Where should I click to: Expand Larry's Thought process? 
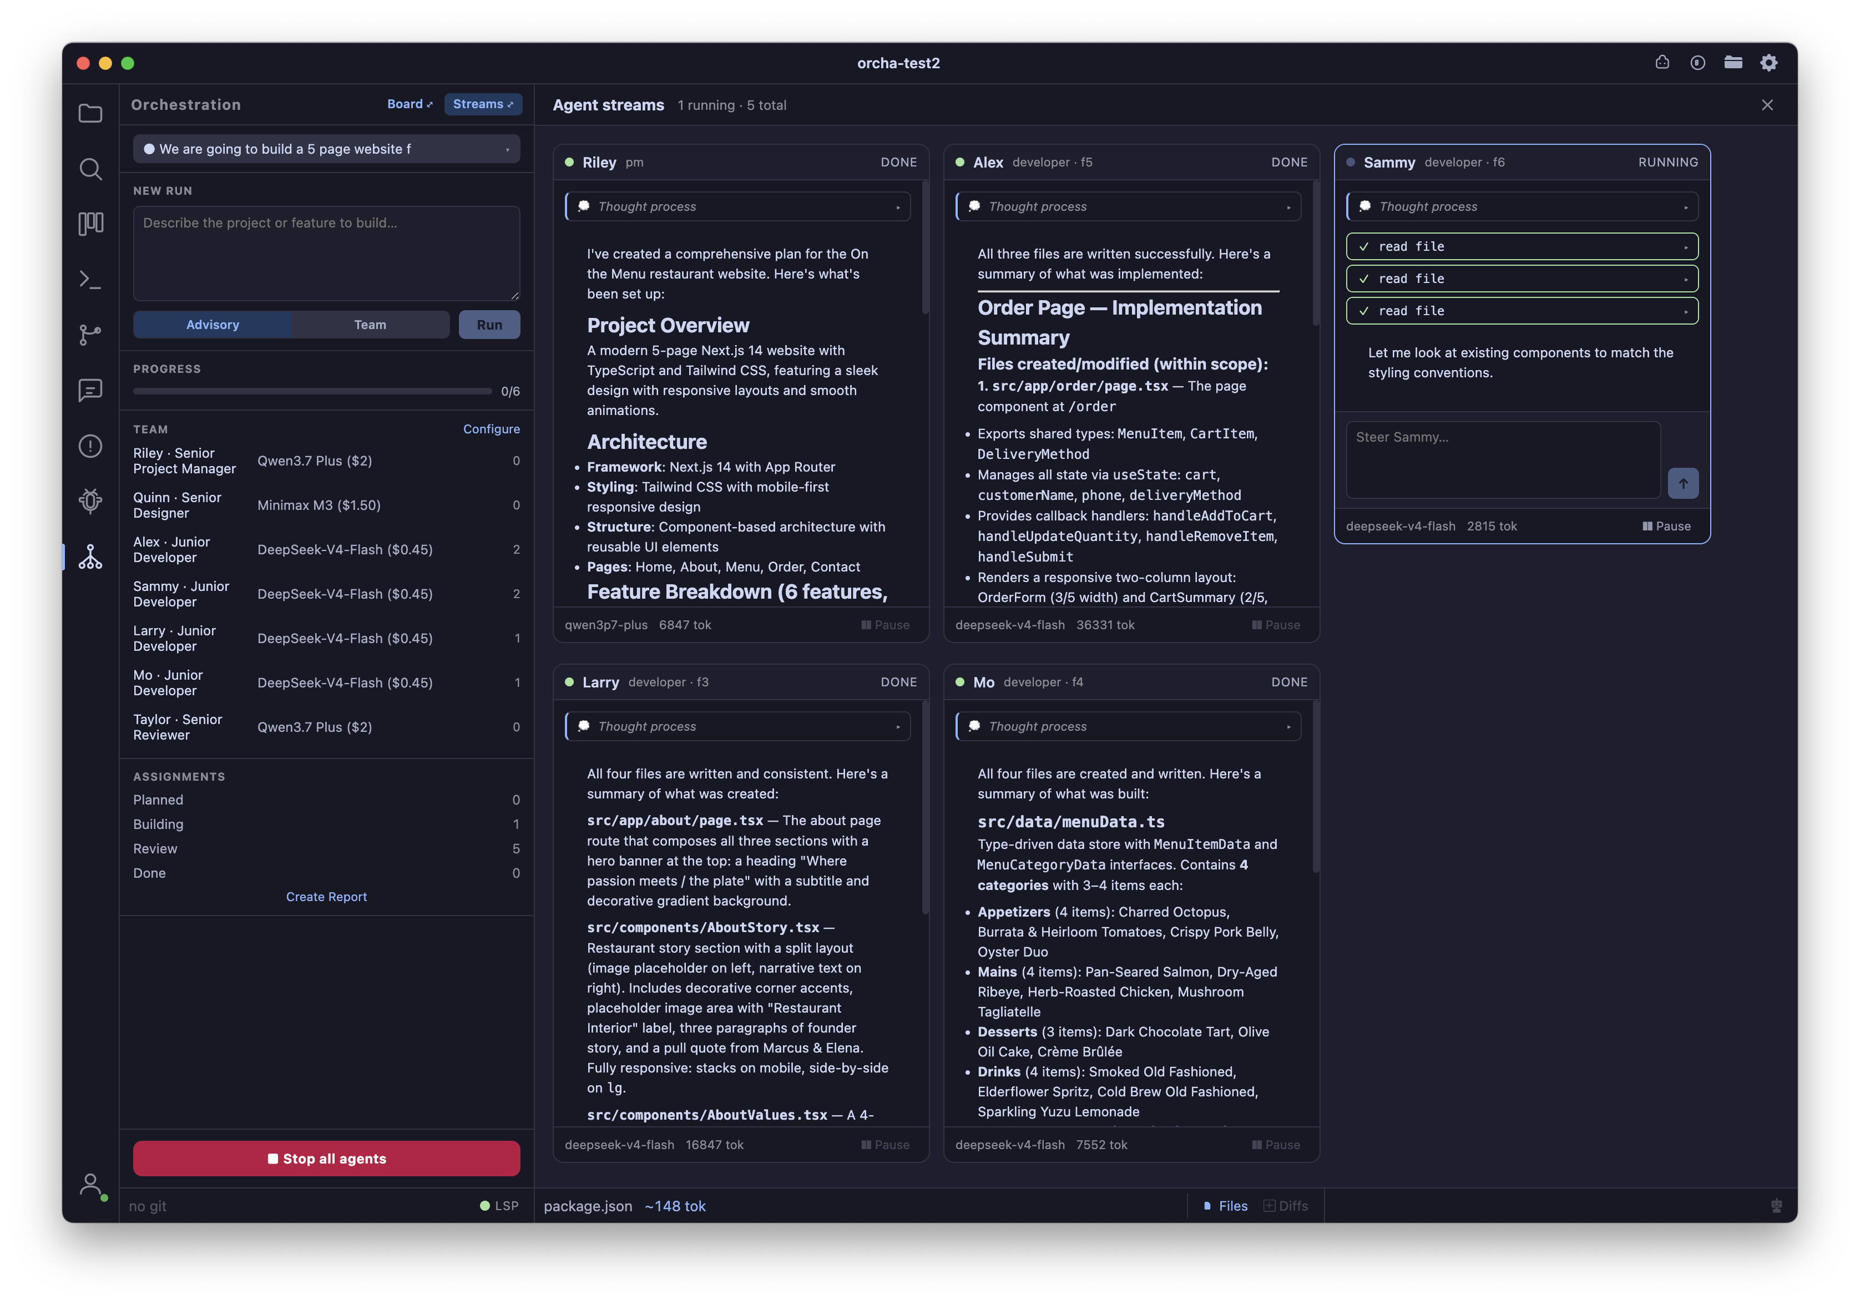point(738,727)
